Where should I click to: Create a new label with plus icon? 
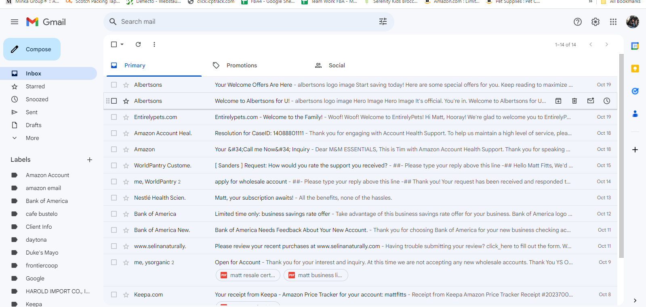pyautogui.click(x=90, y=160)
